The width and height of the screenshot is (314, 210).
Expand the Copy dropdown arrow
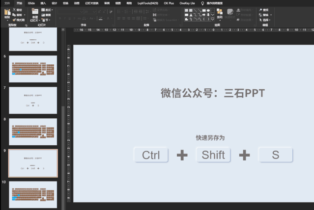point(25,15)
